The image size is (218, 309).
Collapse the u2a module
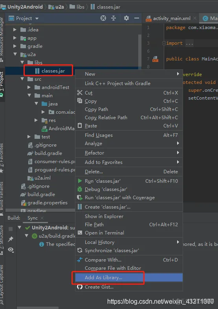point(15,54)
